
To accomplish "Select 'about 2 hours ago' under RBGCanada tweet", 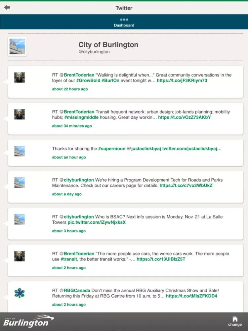I will [69, 305].
